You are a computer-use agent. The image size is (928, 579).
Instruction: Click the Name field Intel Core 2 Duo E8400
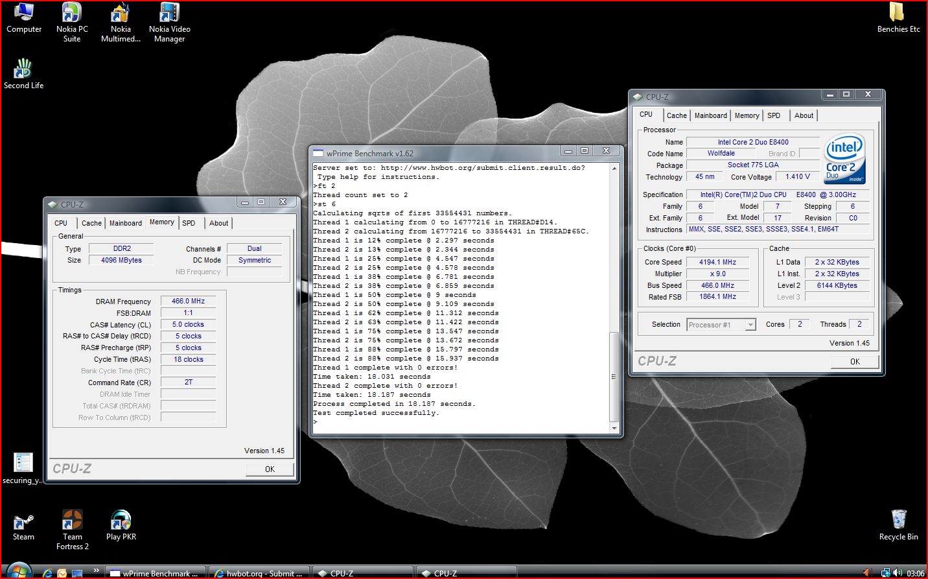(x=753, y=142)
